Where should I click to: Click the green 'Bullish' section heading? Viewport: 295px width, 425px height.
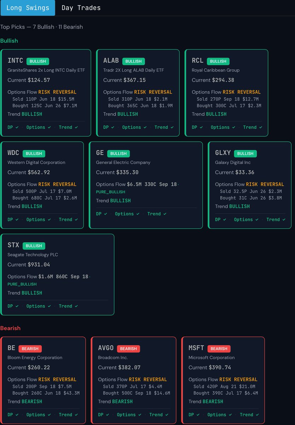(x=9, y=41)
